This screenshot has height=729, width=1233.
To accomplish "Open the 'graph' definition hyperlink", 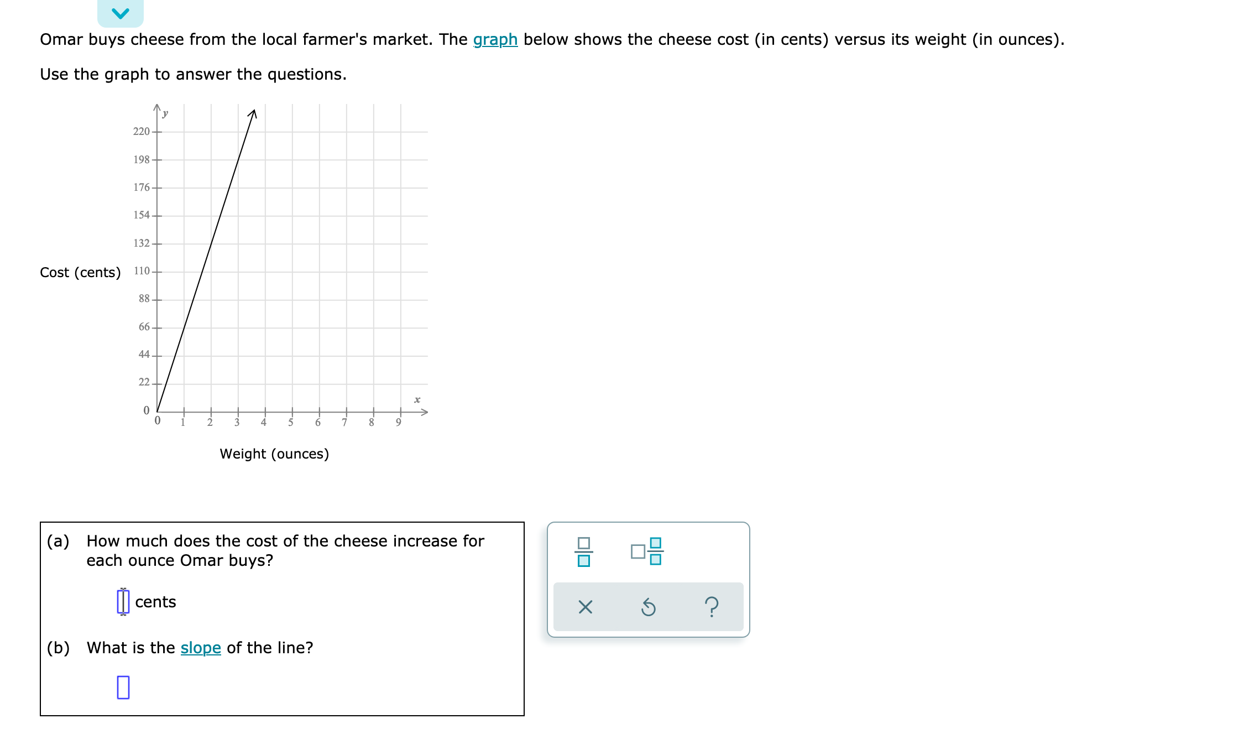I will click(495, 39).
